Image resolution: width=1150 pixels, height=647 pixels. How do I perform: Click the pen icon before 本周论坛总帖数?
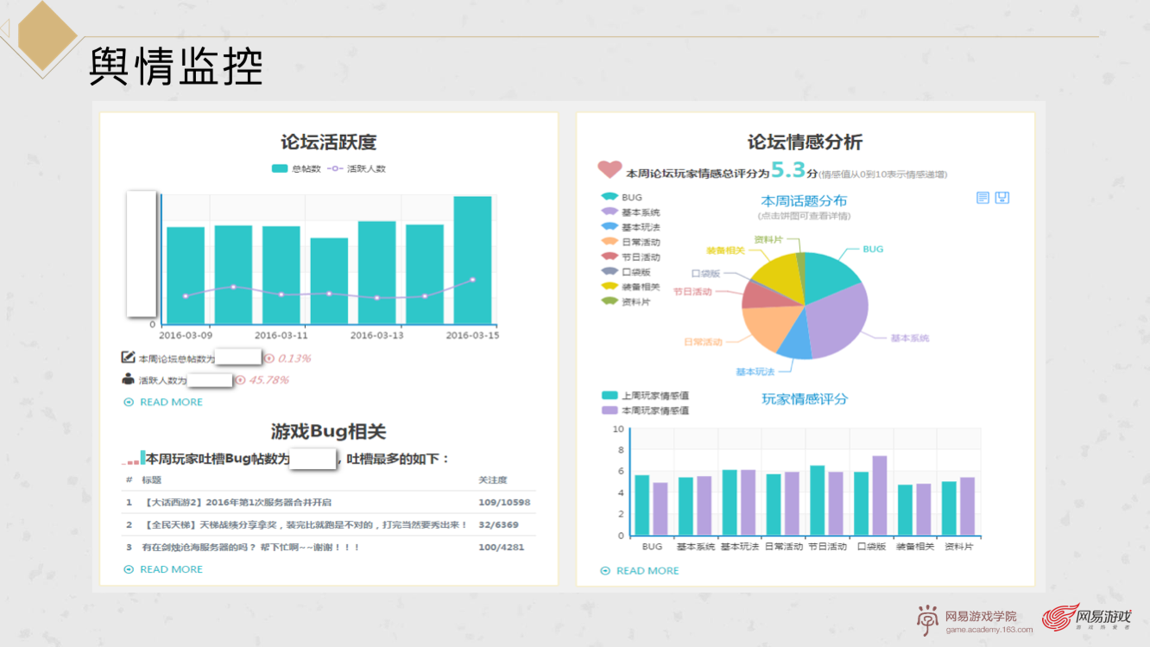[127, 357]
